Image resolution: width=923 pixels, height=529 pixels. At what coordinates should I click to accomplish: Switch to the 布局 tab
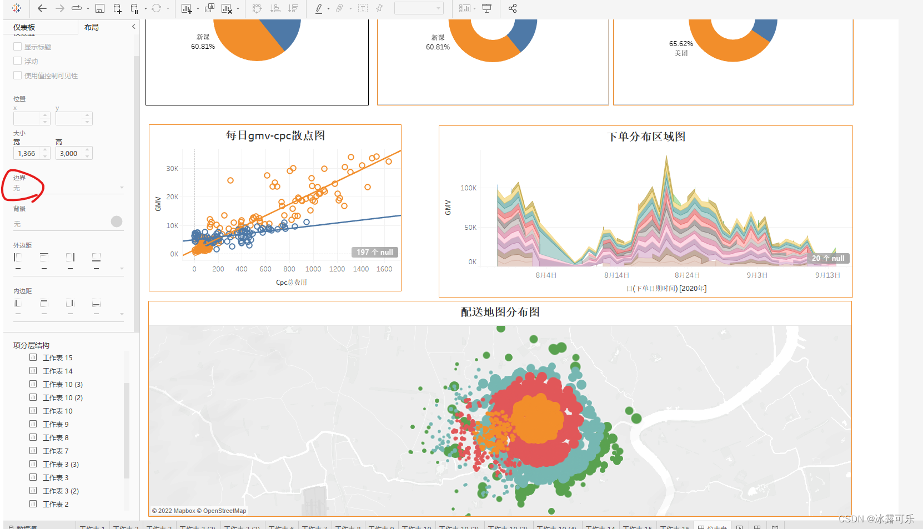click(92, 27)
